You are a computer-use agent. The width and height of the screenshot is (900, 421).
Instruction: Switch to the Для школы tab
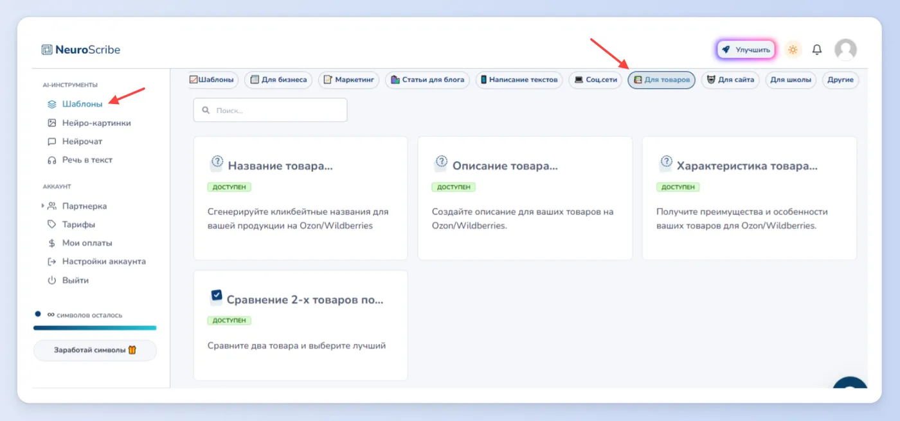(791, 80)
